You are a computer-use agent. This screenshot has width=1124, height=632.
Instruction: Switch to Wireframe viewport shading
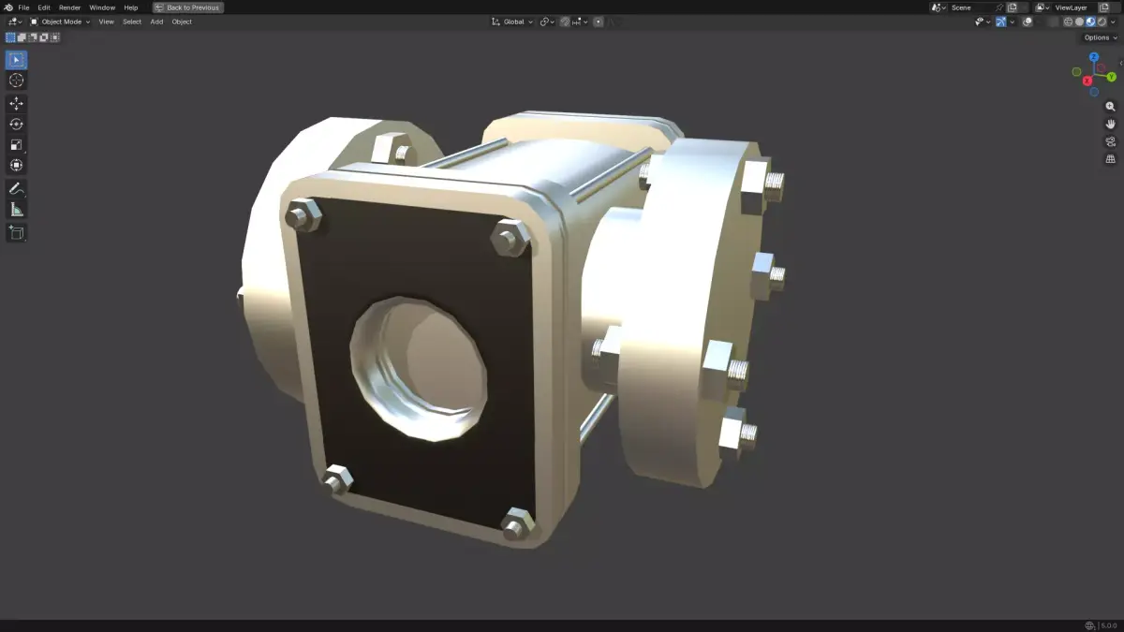[x=1068, y=22]
